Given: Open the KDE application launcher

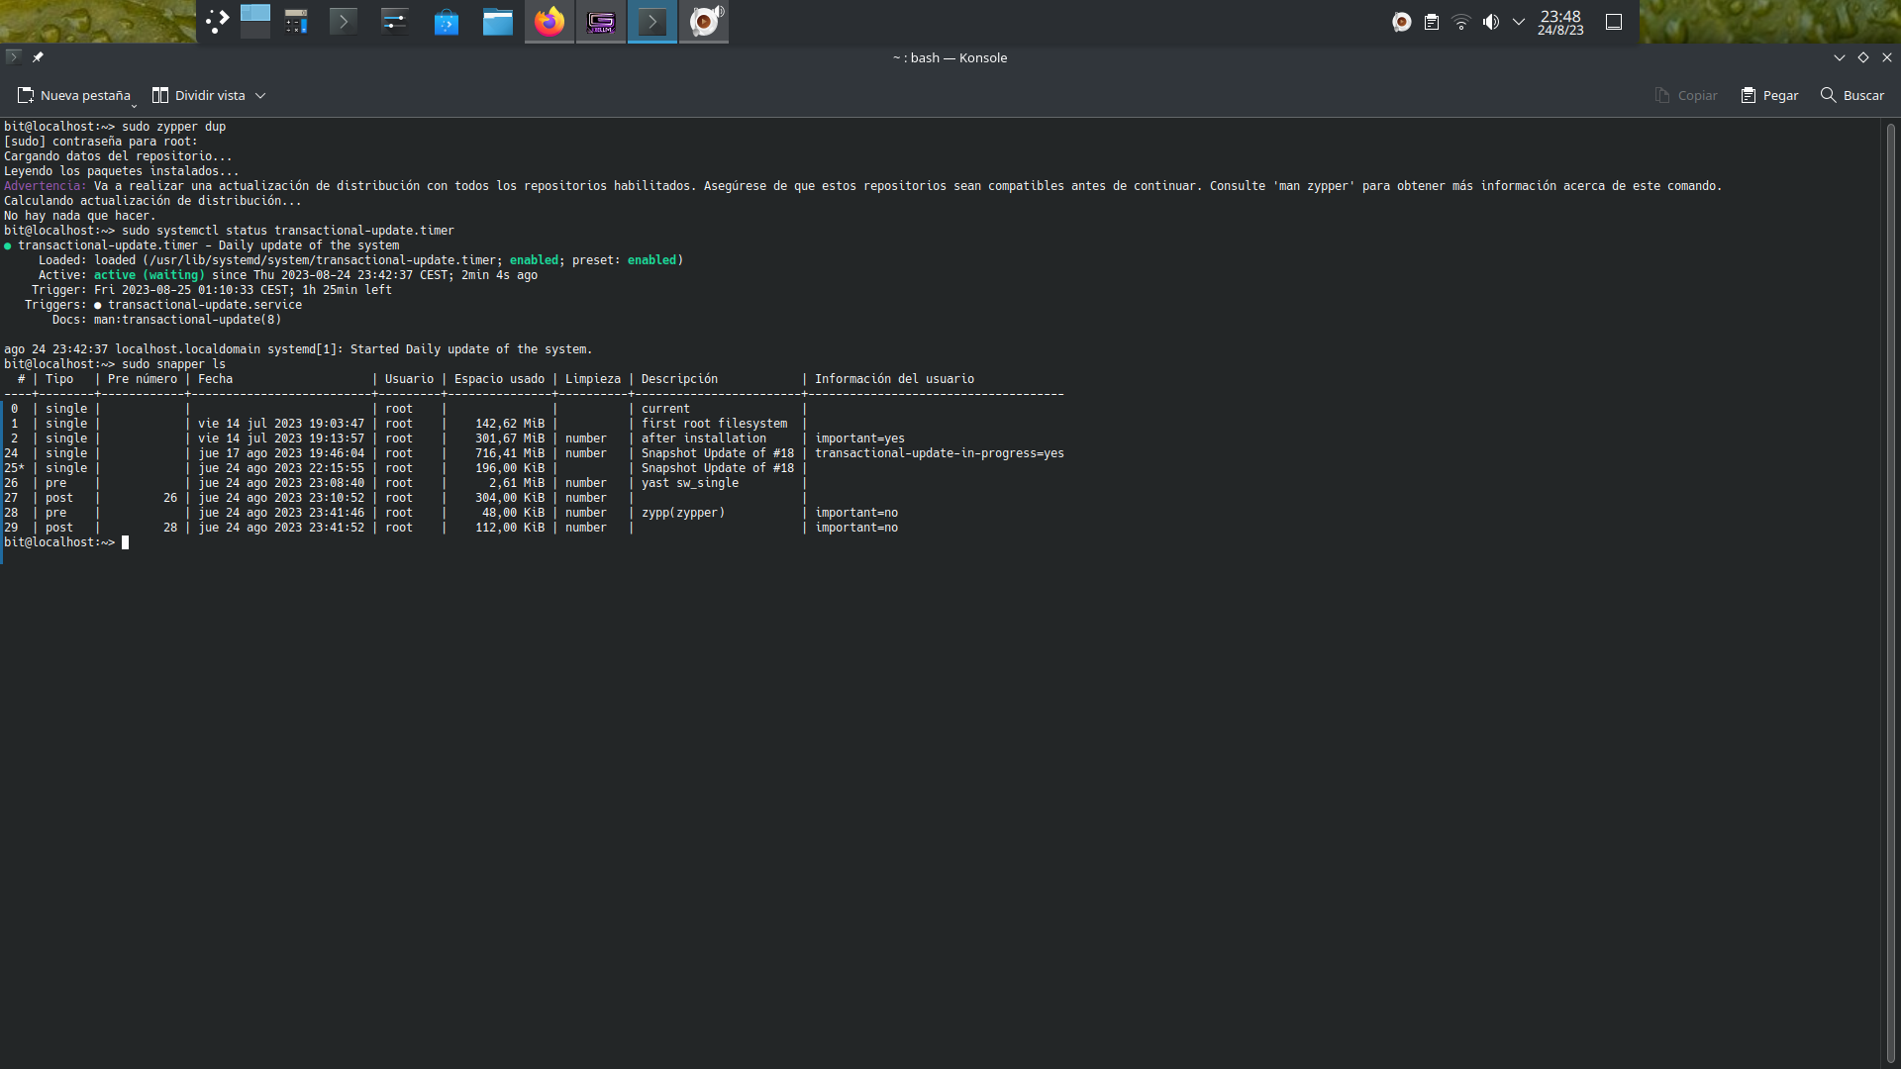Looking at the screenshot, I should coord(218,21).
